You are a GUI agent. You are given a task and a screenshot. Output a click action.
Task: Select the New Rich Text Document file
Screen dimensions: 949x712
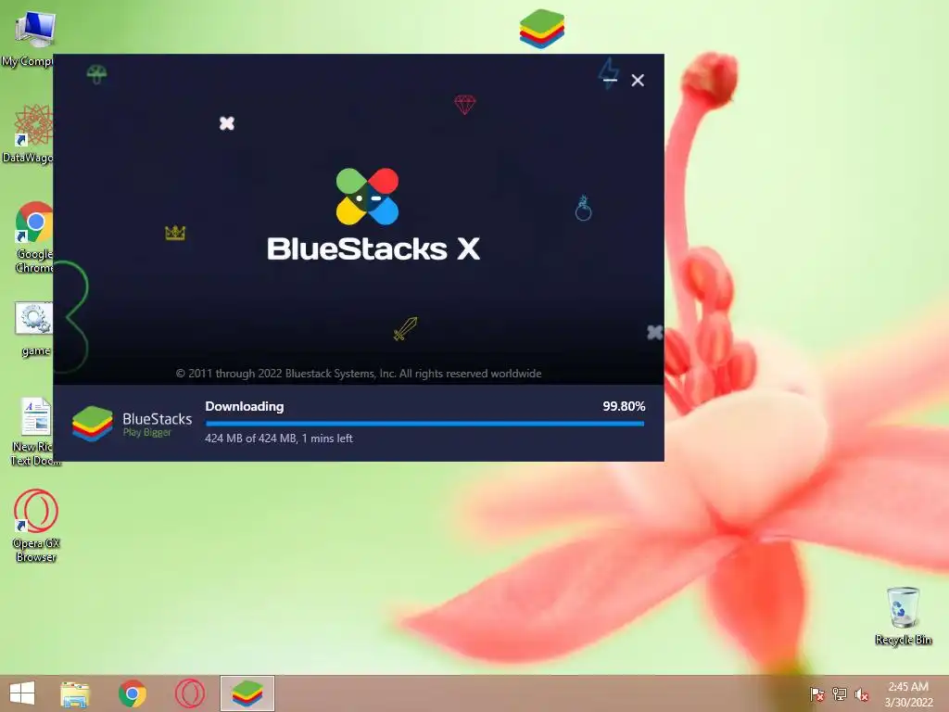[35, 432]
